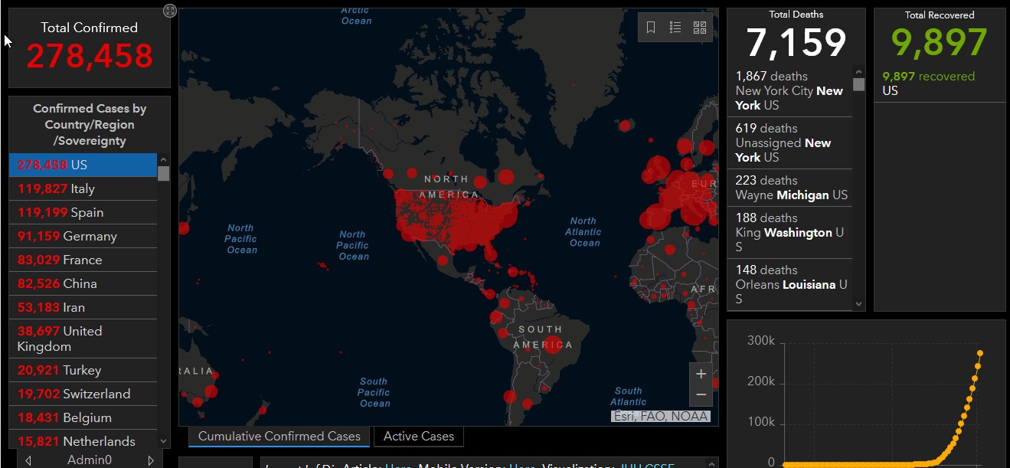Click Esri, FAO, NOAA attribution

[661, 417]
